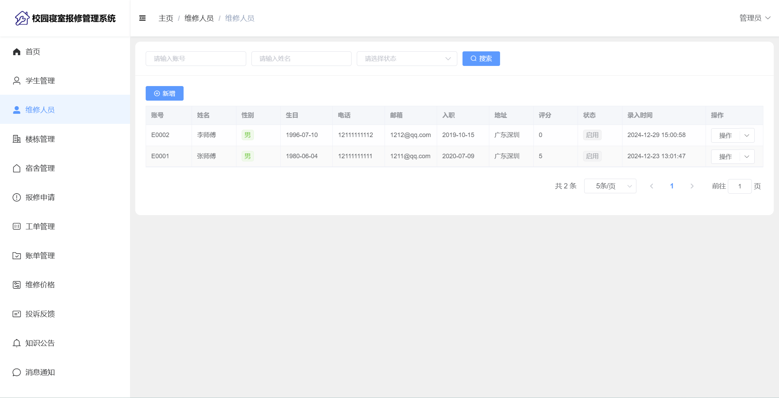Open the 知识公告 bell icon
This screenshot has width=779, height=398.
point(16,343)
